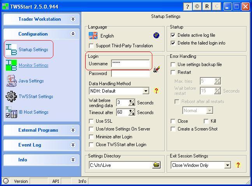
Task: Collapse the Configuration section chevron
Action: pyautogui.click(x=73, y=34)
